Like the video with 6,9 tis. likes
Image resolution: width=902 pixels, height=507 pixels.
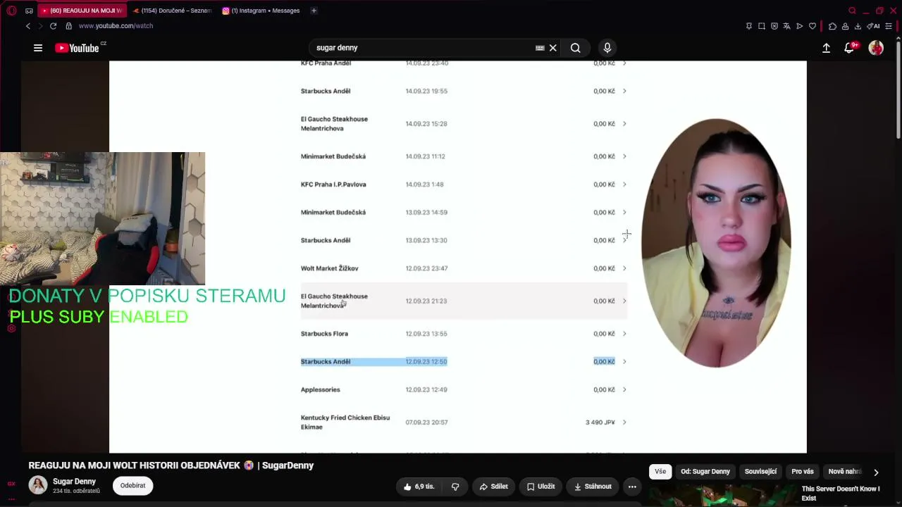tap(419, 487)
